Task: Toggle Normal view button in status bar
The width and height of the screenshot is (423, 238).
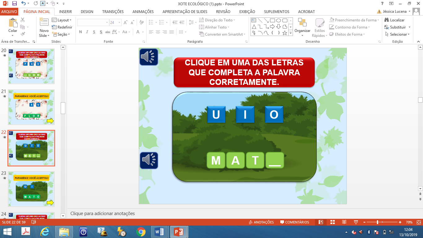Action: pyautogui.click(x=321, y=222)
